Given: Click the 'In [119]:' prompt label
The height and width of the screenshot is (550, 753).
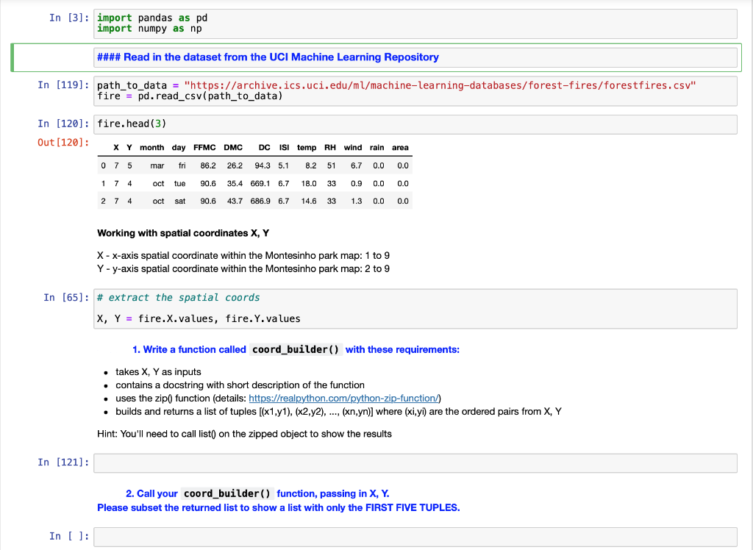Looking at the screenshot, I should (x=62, y=85).
